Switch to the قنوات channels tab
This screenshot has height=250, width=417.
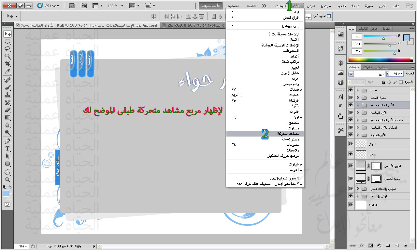(x=367, y=67)
